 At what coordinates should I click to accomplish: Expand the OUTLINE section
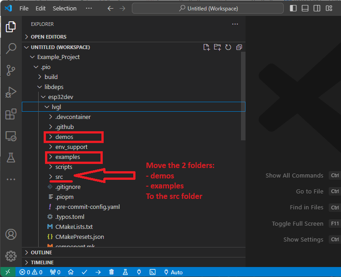pyautogui.click(x=134, y=252)
